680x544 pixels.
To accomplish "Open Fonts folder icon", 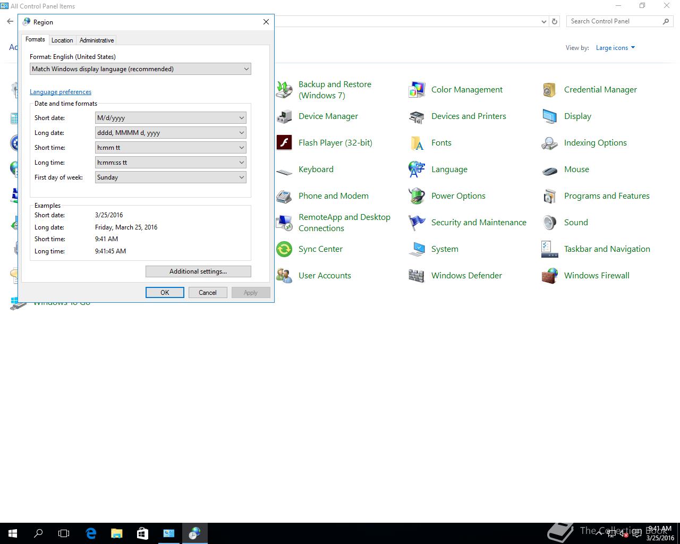I will 417,143.
